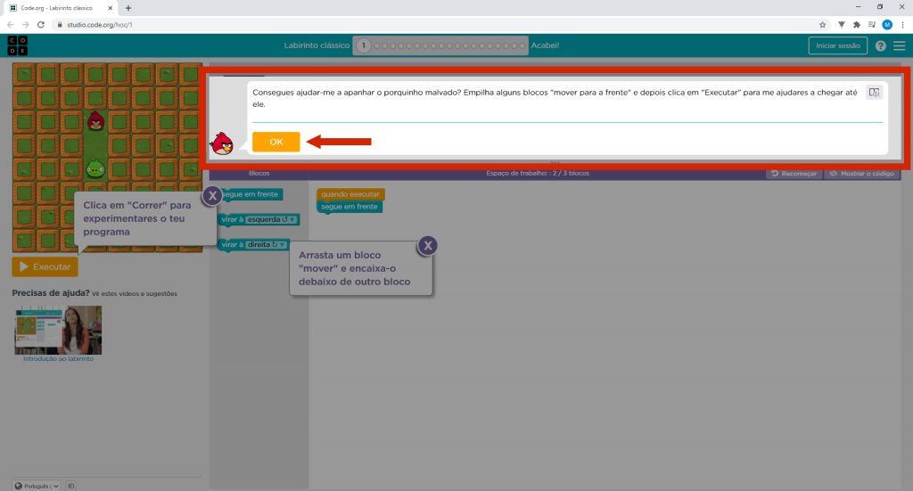Close the "Clica em Correr" tooltip
913x491 pixels.
click(x=212, y=196)
